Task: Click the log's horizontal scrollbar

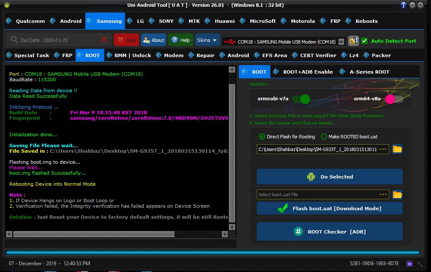Action: pos(93,234)
